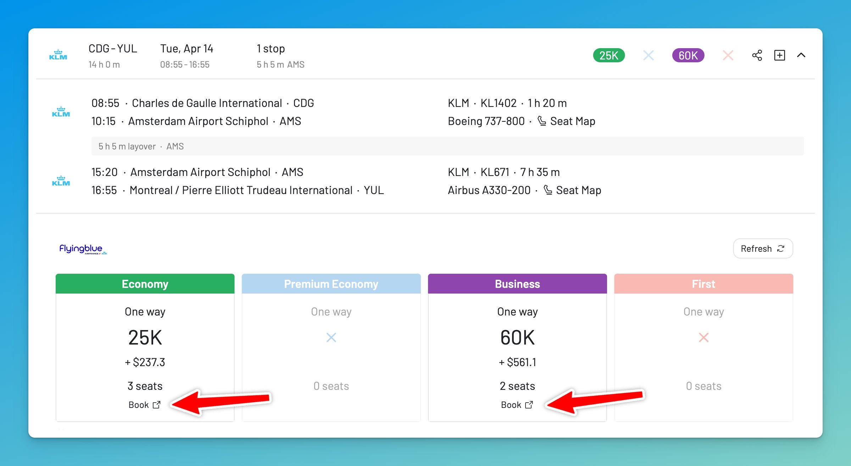Select the Economy cabin header
The width and height of the screenshot is (851, 466).
[x=145, y=284]
